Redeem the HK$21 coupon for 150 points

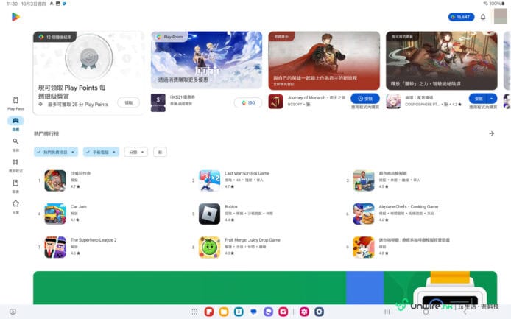[x=248, y=102]
